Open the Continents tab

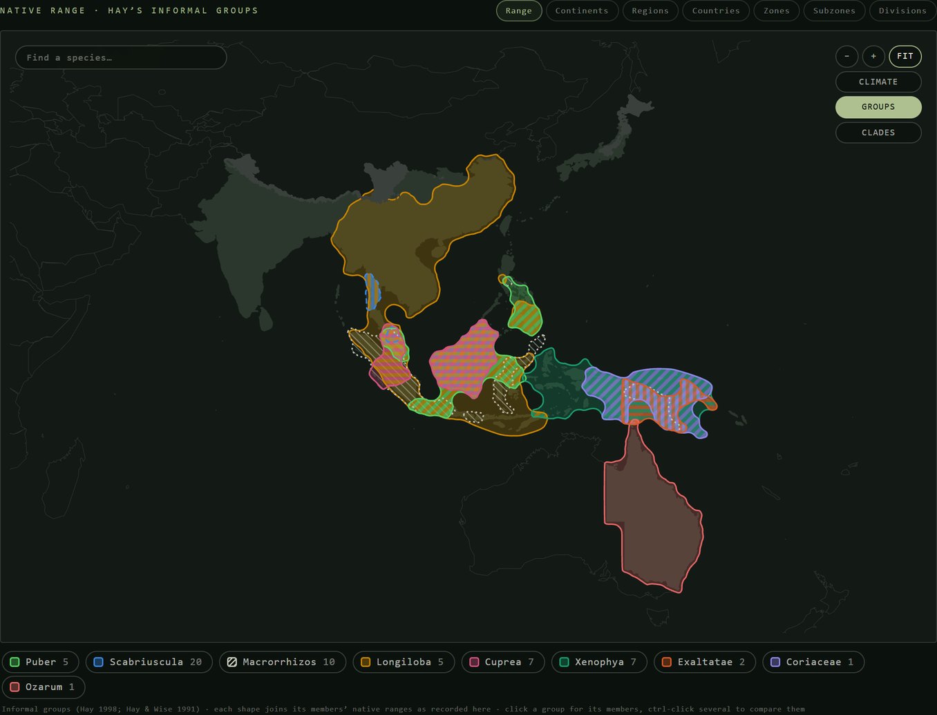pos(582,10)
